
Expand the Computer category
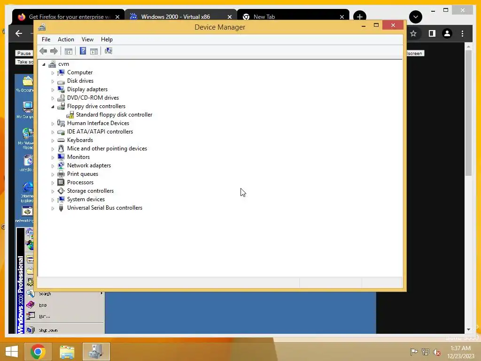pyautogui.click(x=53, y=73)
